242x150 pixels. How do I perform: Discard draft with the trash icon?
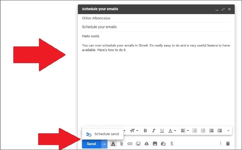[228, 144]
